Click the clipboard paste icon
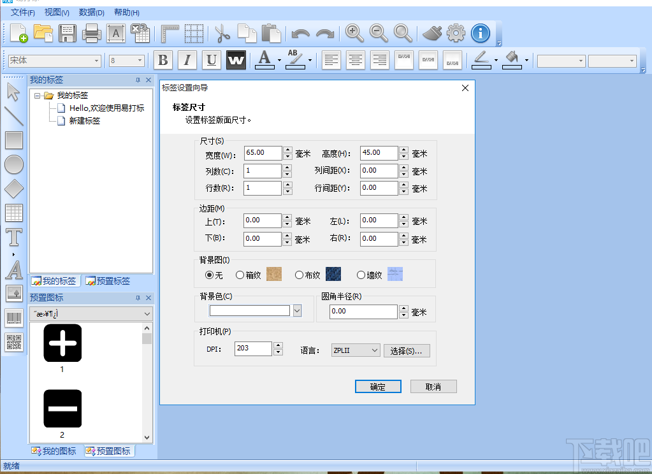 tap(271, 33)
